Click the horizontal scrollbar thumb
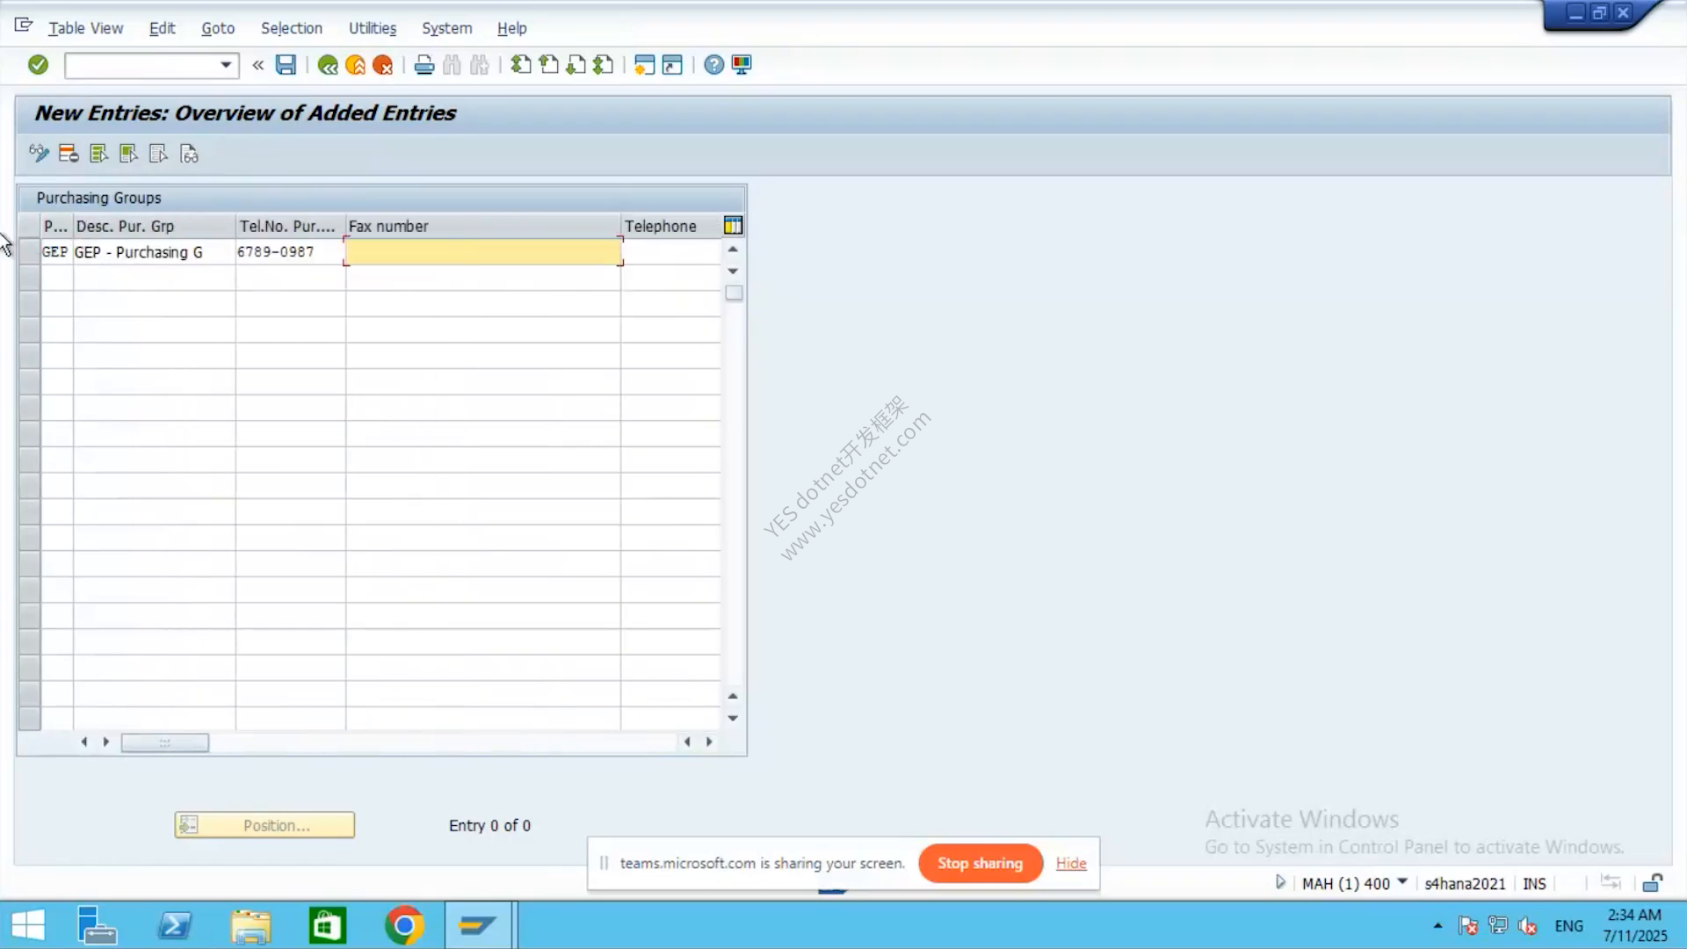 point(164,743)
